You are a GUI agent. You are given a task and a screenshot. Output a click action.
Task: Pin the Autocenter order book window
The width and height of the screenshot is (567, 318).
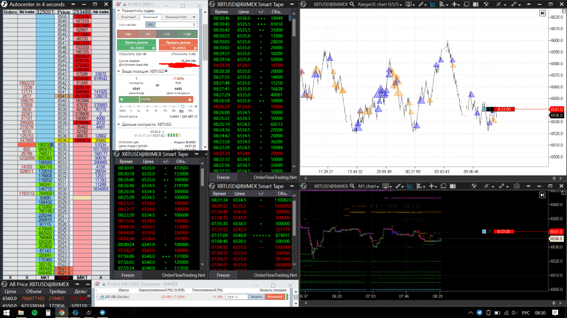[73, 4]
